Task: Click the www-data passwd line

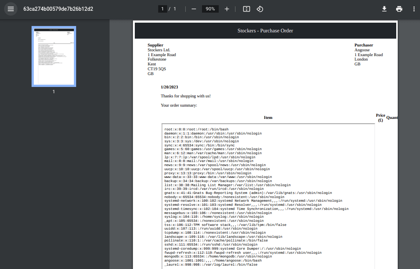Action: [218, 177]
